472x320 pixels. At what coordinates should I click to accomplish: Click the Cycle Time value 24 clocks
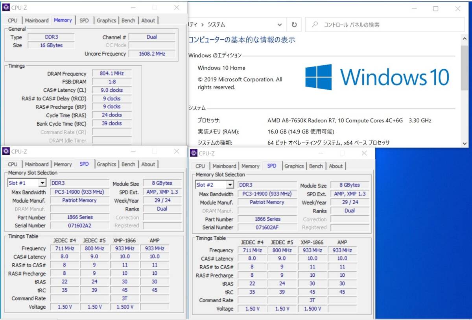(112, 115)
